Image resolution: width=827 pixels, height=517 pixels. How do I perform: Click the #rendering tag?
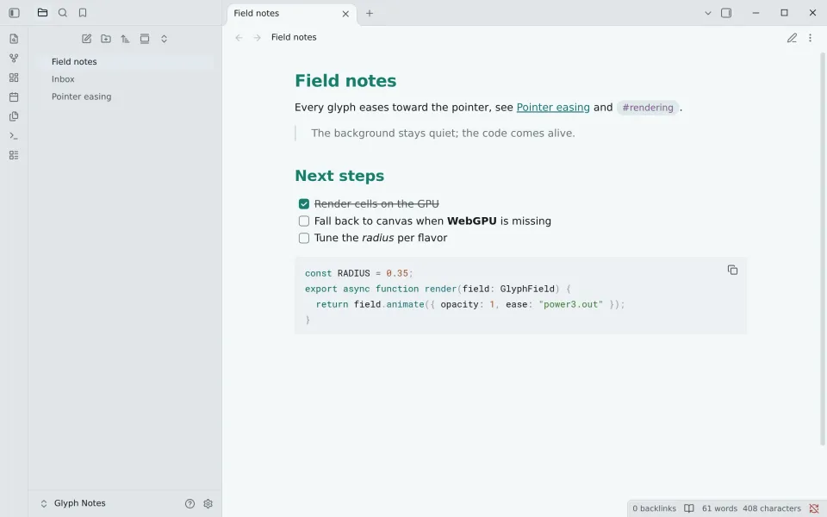tap(648, 108)
